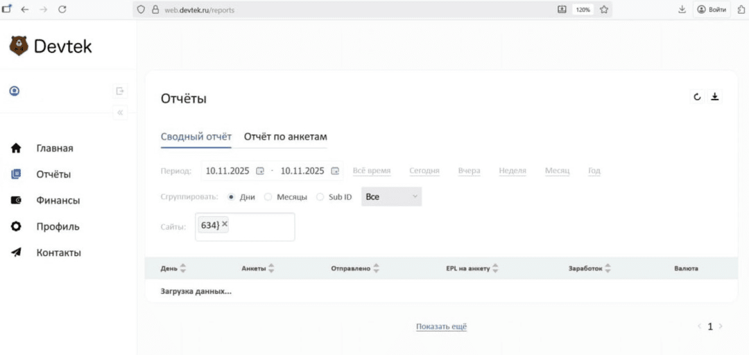This screenshot has height=355, width=749.
Task: Set period to Вчера
Action: tap(469, 171)
